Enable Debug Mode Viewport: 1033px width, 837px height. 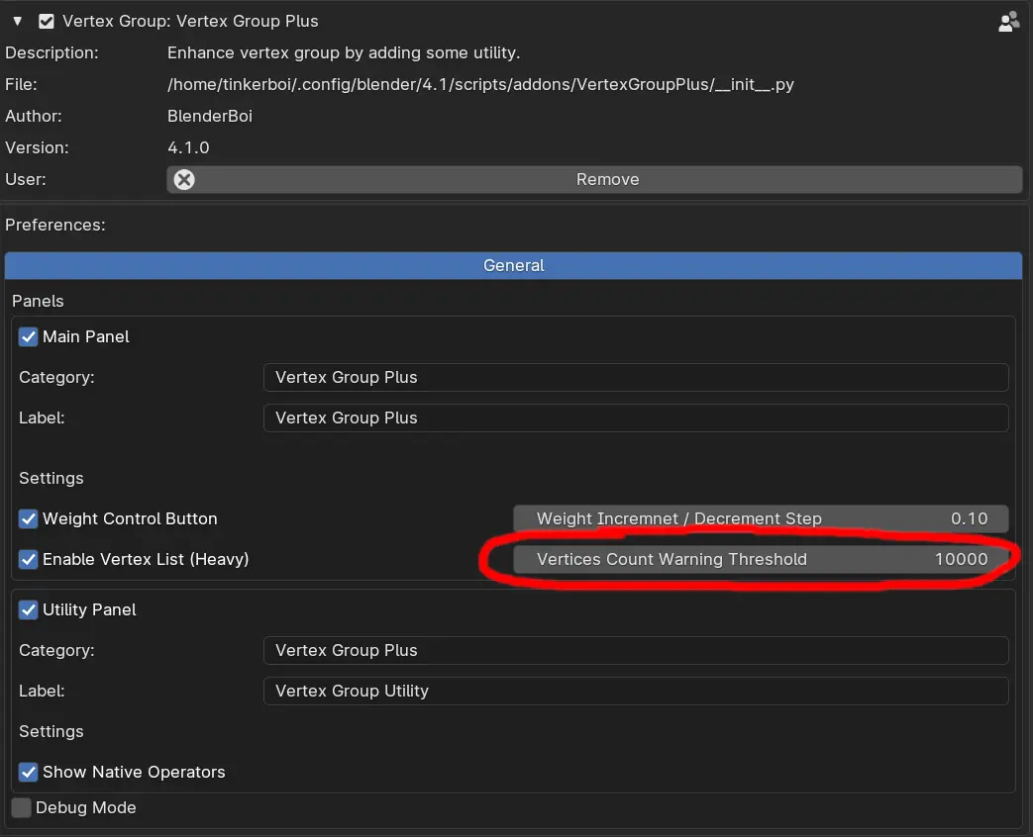click(21, 807)
